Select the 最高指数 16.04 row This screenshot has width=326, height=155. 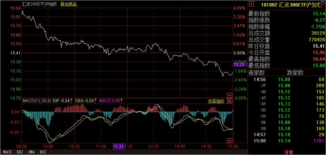287,59
